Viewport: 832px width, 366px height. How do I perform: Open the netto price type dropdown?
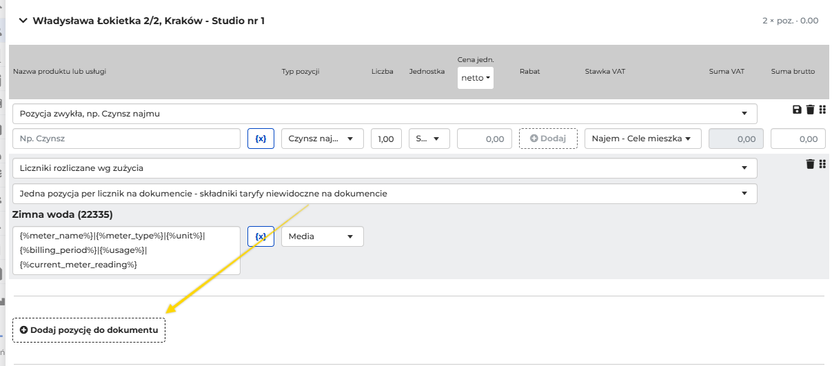tap(476, 78)
